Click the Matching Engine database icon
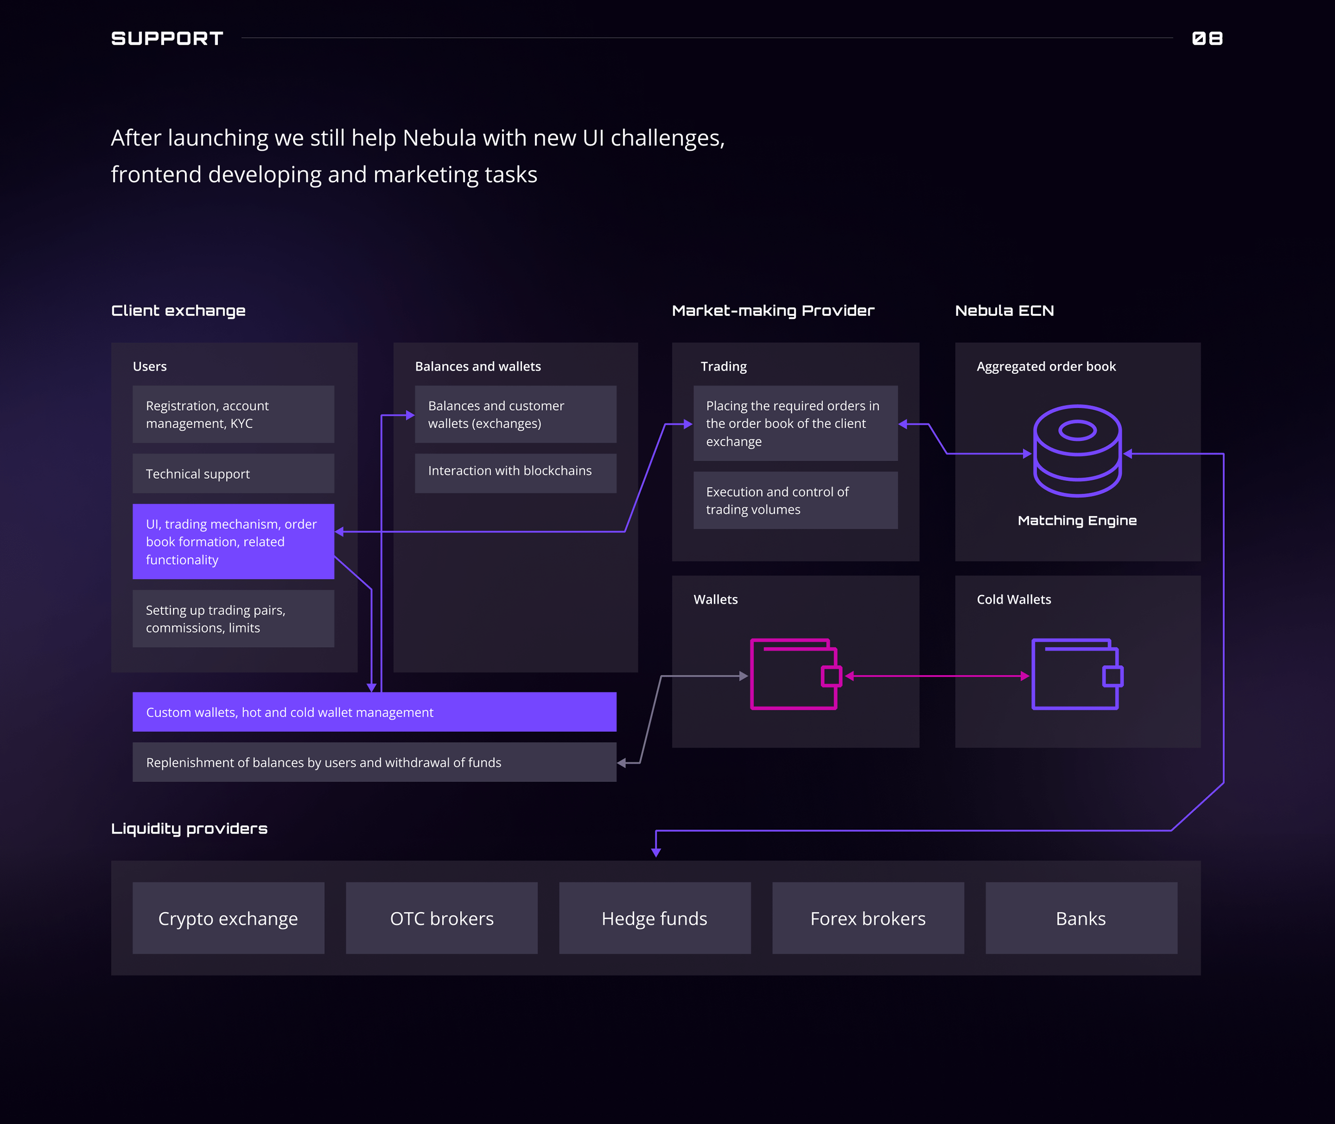This screenshot has width=1335, height=1124. (1077, 451)
